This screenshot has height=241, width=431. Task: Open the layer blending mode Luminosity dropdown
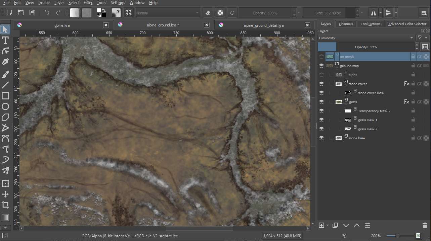(x=366, y=38)
